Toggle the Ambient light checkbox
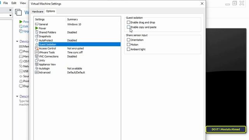This screenshot has height=140, width=249. (x=128, y=49)
